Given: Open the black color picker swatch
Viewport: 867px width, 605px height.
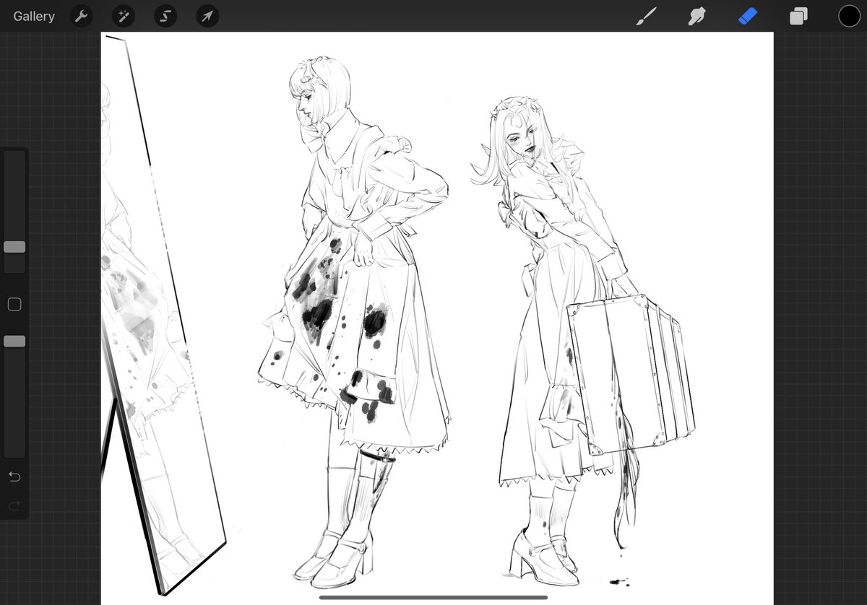Looking at the screenshot, I should [x=850, y=16].
